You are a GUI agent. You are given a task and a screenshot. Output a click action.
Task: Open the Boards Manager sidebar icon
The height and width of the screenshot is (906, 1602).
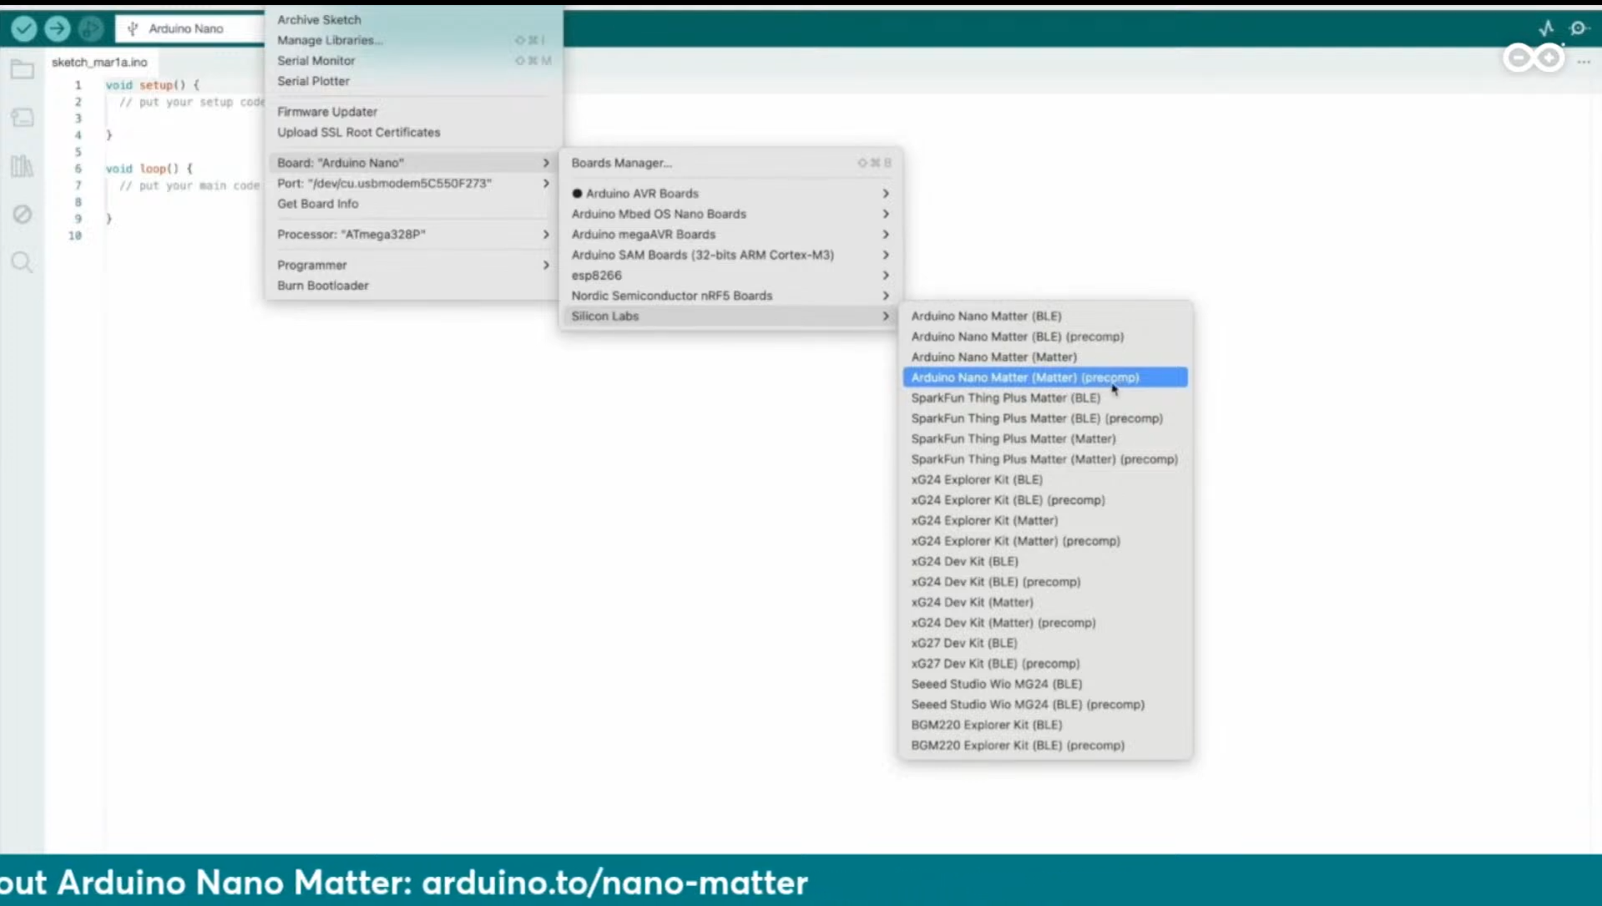click(x=23, y=118)
